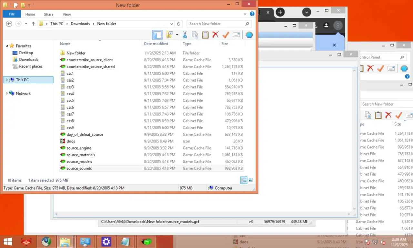Open the File menu tab
The height and width of the screenshot is (248, 413).
[12, 14]
